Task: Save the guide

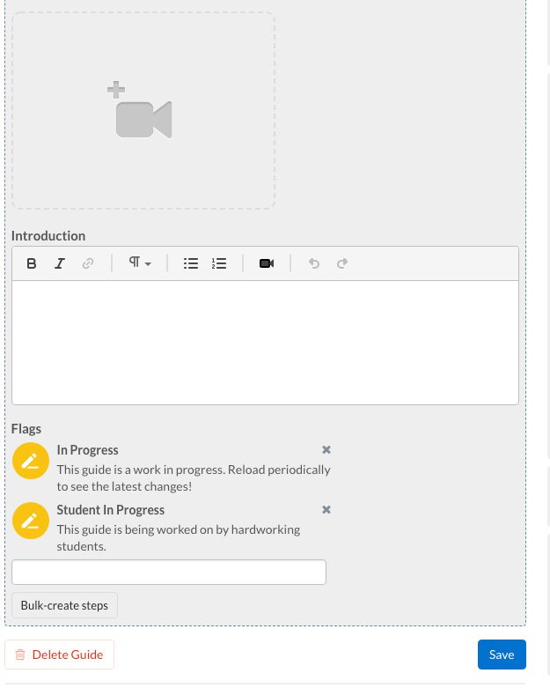Action: [502, 655]
